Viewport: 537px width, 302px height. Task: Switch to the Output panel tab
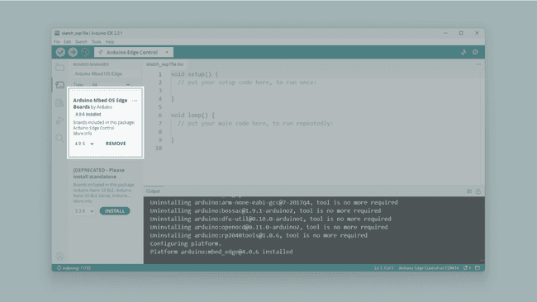pos(153,191)
